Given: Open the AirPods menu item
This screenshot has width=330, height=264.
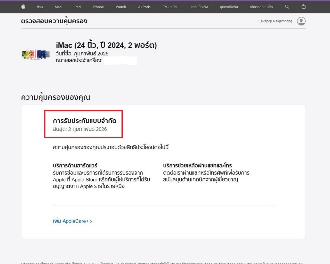Looking at the screenshot, I should (x=144, y=7).
